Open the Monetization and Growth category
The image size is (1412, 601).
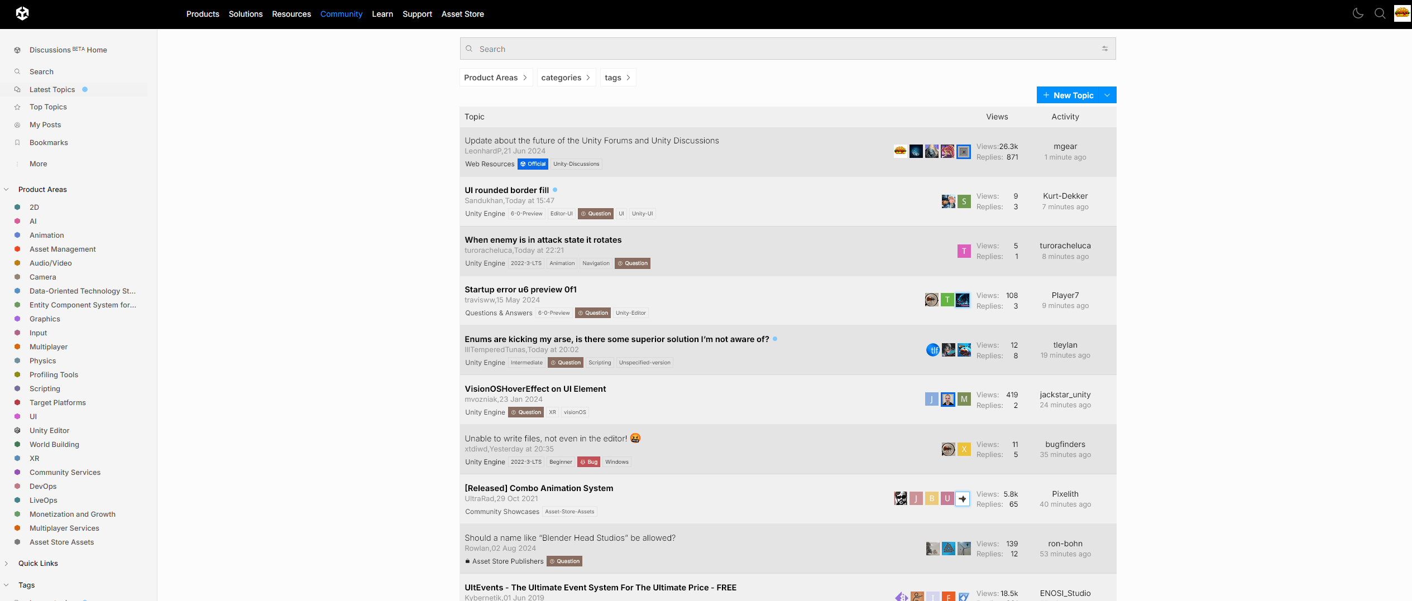[73, 515]
